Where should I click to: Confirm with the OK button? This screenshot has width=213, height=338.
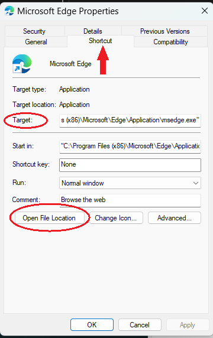coord(92,324)
